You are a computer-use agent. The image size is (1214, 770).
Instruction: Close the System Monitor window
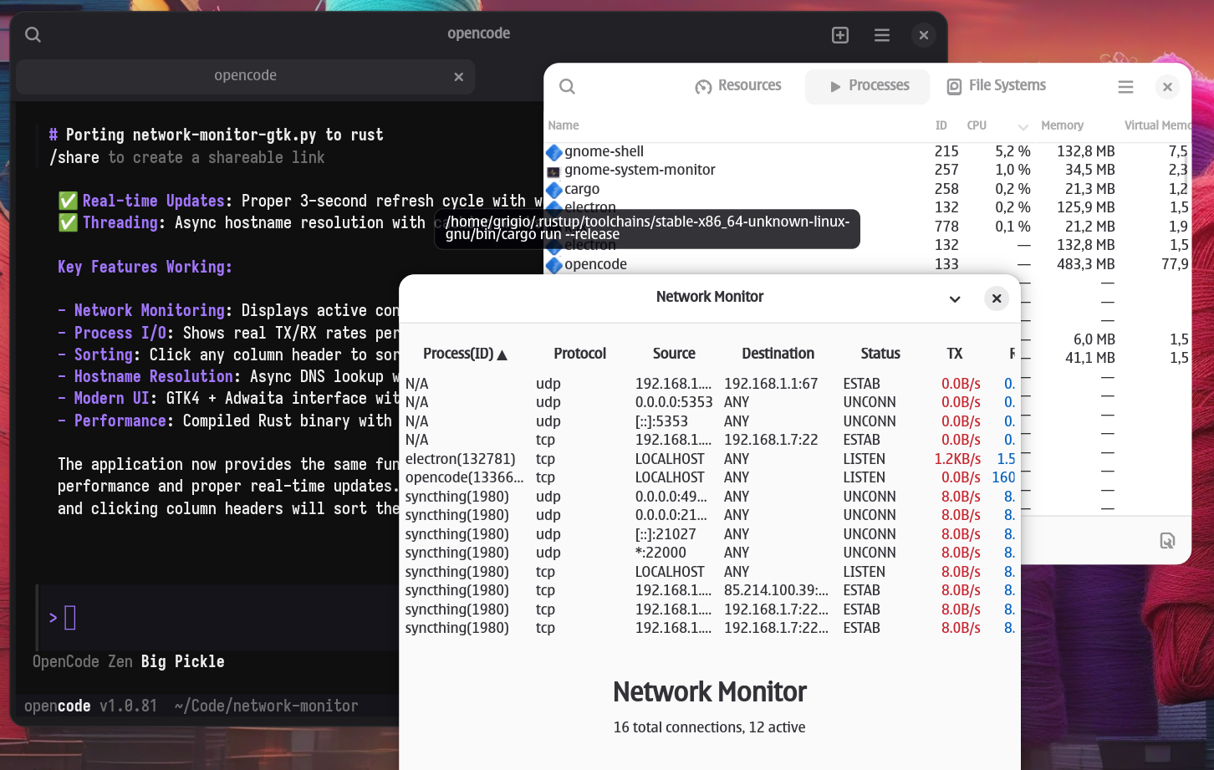(1167, 87)
